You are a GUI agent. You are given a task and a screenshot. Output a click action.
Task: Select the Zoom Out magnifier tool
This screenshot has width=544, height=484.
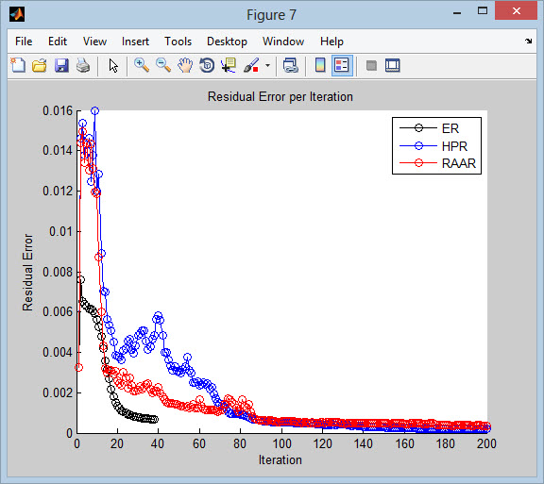163,65
